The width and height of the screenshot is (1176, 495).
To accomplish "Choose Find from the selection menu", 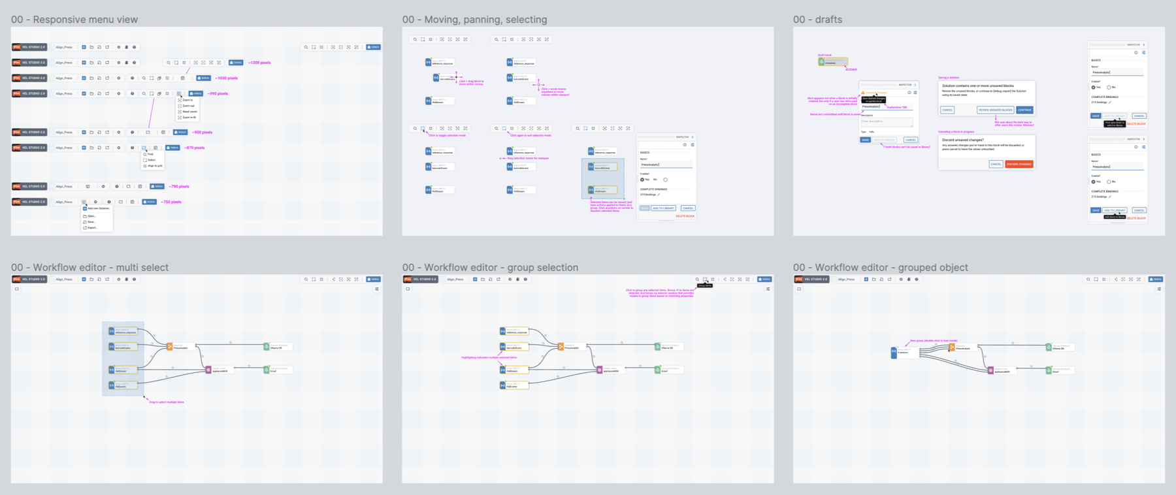I will pyautogui.click(x=150, y=154).
